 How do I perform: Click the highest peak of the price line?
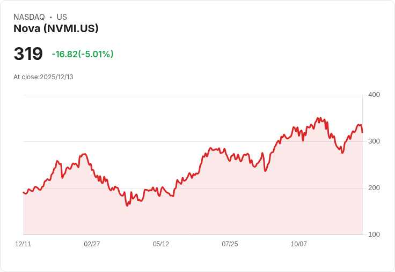point(320,118)
